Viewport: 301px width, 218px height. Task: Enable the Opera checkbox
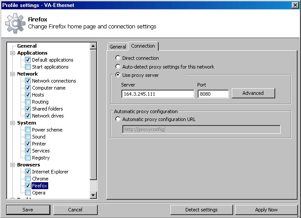click(x=28, y=193)
